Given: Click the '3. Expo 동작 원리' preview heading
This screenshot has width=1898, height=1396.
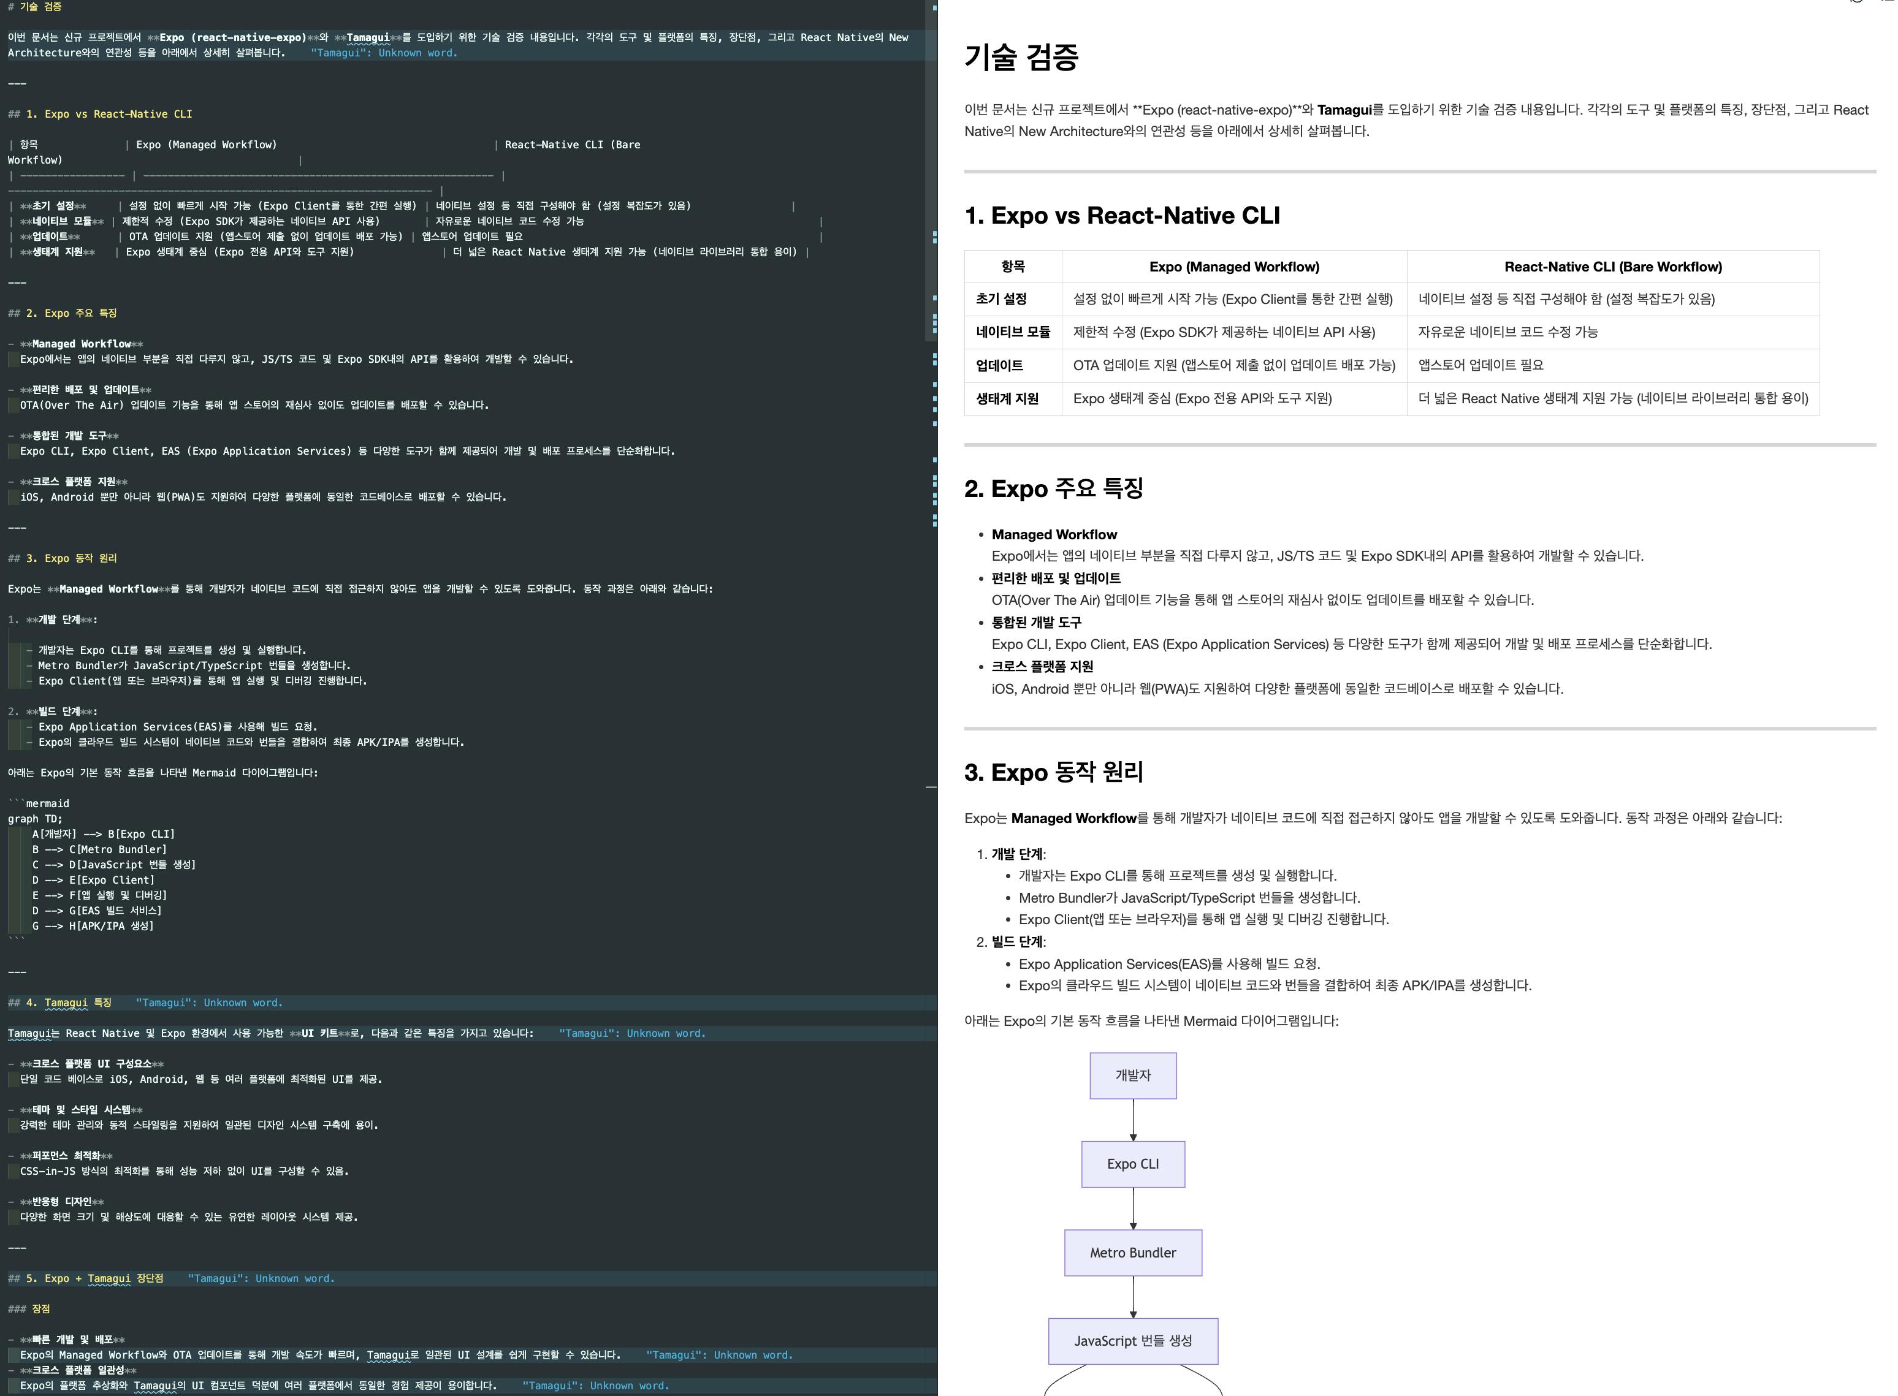Looking at the screenshot, I should click(x=1053, y=772).
